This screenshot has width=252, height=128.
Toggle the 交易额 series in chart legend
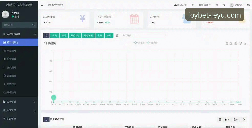point(139,42)
